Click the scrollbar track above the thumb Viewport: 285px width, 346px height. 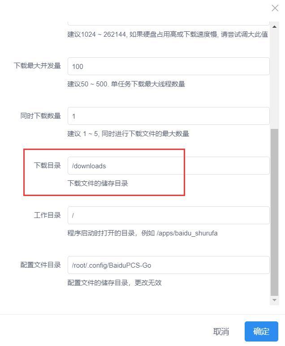coord(274,79)
